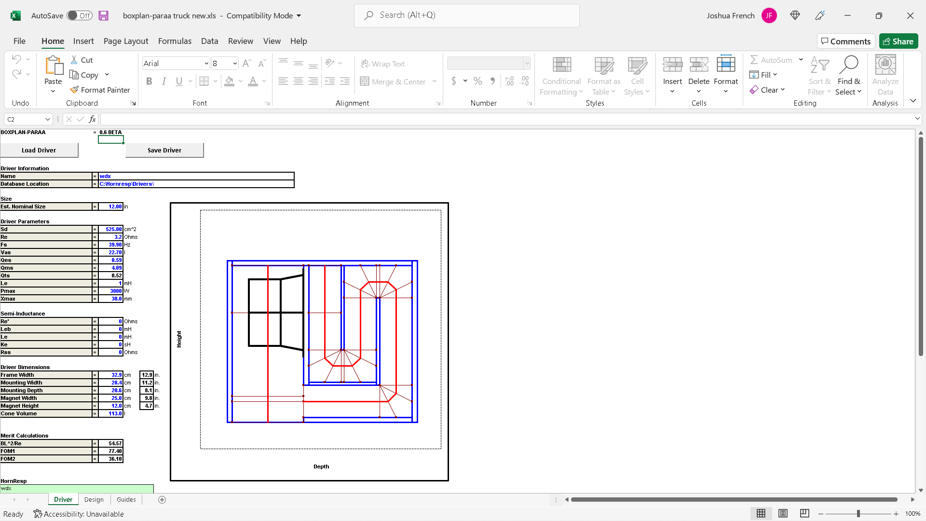Switch to Page Layout view
The width and height of the screenshot is (926, 521).
click(x=783, y=513)
